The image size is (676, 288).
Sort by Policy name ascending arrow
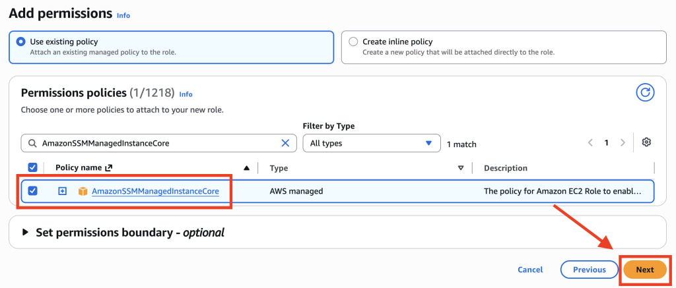click(x=246, y=168)
